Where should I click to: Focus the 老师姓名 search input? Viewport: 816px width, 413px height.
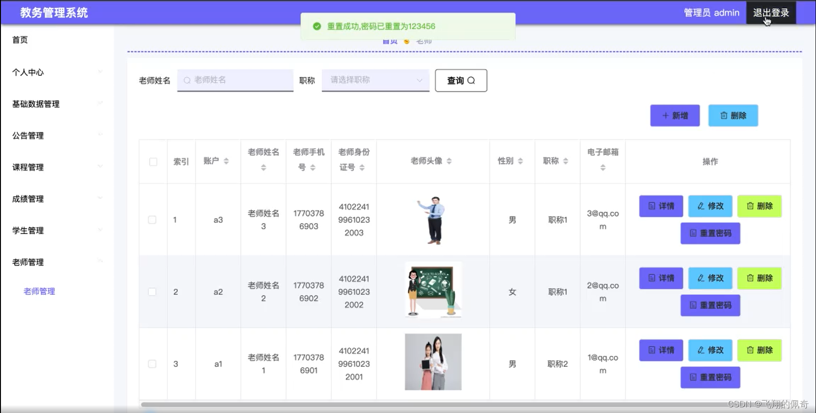tap(235, 80)
